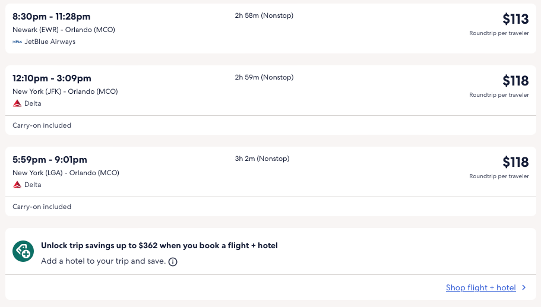This screenshot has width=541, height=307.
Task: Click Newark (EWR) - Orlando (MCO) route text
Action: tap(64, 30)
